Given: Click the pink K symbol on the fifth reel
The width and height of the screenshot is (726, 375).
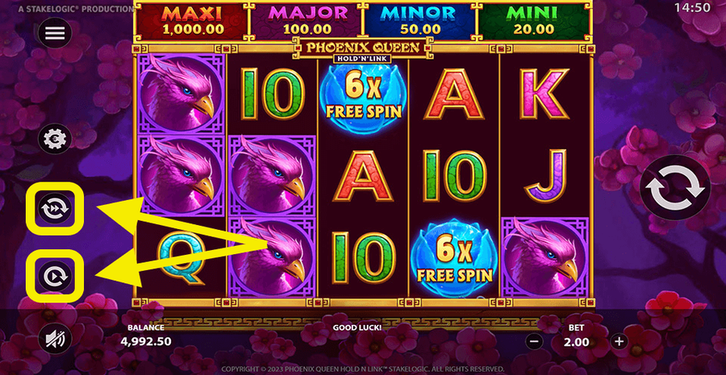Looking at the screenshot, I should pyautogui.click(x=545, y=94).
